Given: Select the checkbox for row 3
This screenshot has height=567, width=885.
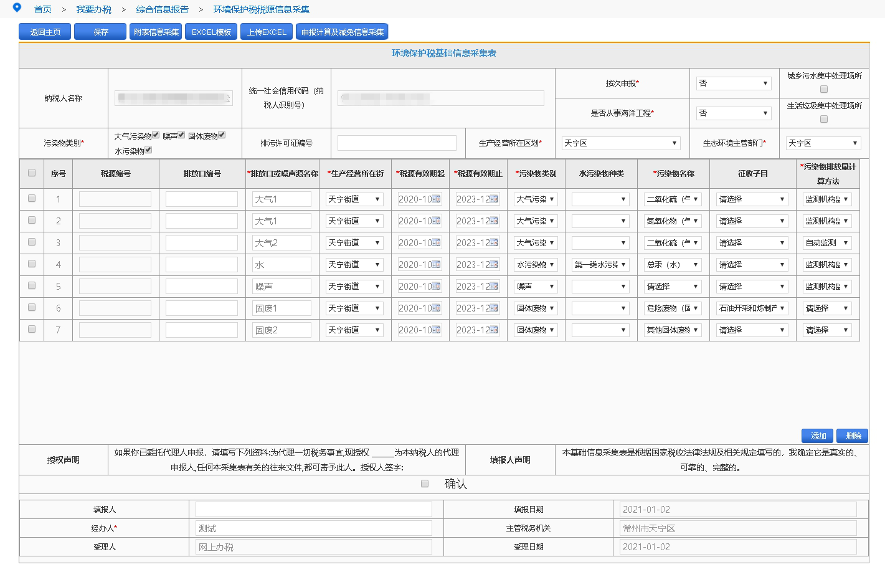Looking at the screenshot, I should (x=32, y=242).
